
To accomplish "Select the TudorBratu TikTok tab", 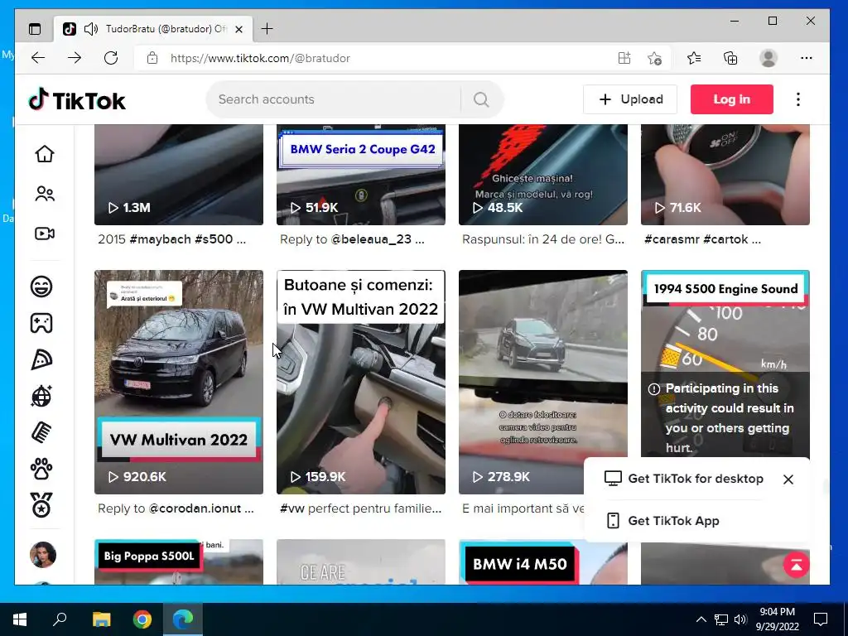I will pyautogui.click(x=153, y=29).
